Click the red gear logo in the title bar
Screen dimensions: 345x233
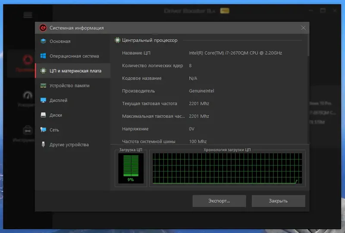pyautogui.click(x=43, y=28)
